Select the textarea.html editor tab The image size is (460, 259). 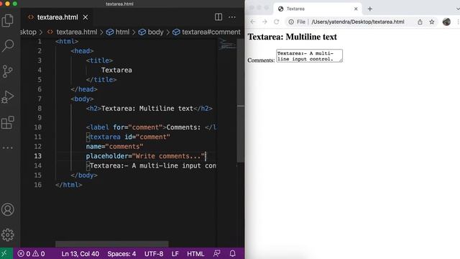(57, 17)
